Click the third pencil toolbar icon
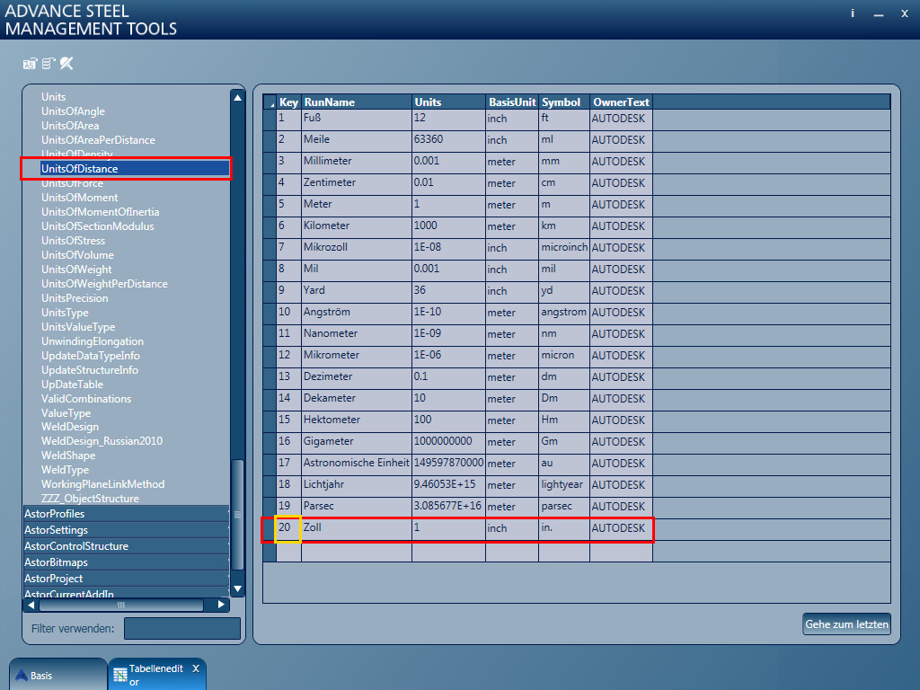920x690 pixels. pyautogui.click(x=66, y=64)
